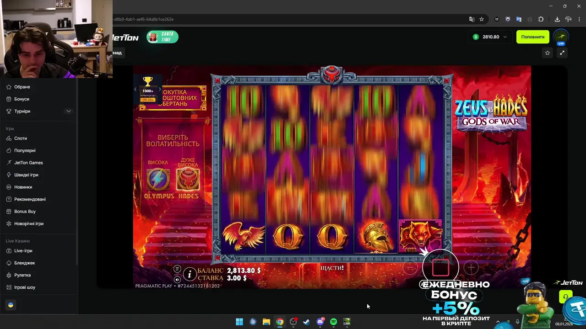Click the Новинки sidebar icon
The height and width of the screenshot is (329, 586).
pyautogui.click(x=9, y=187)
